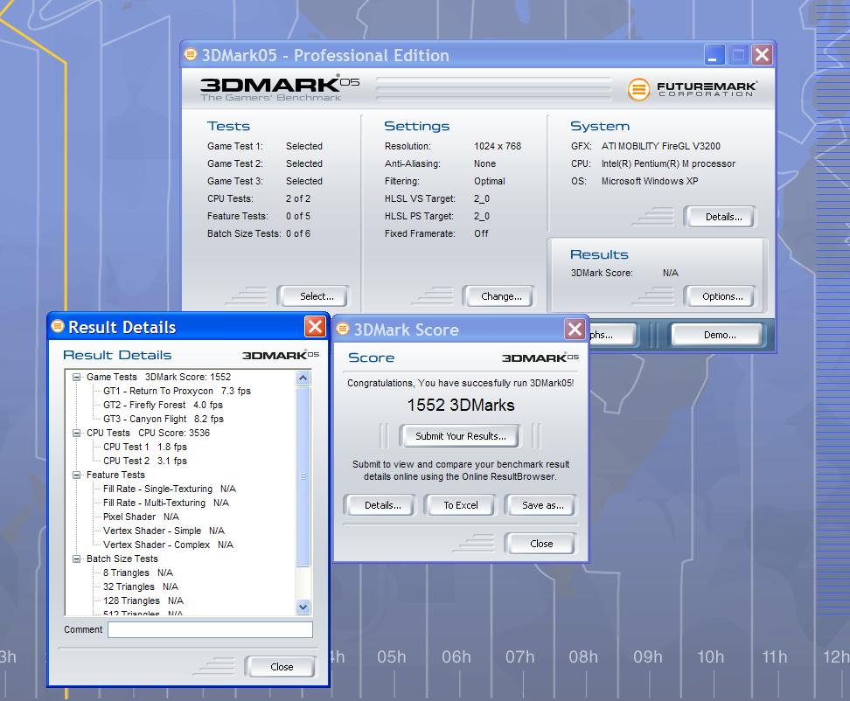Select the CPU Test 1 row
The image size is (850, 701).
tap(145, 447)
